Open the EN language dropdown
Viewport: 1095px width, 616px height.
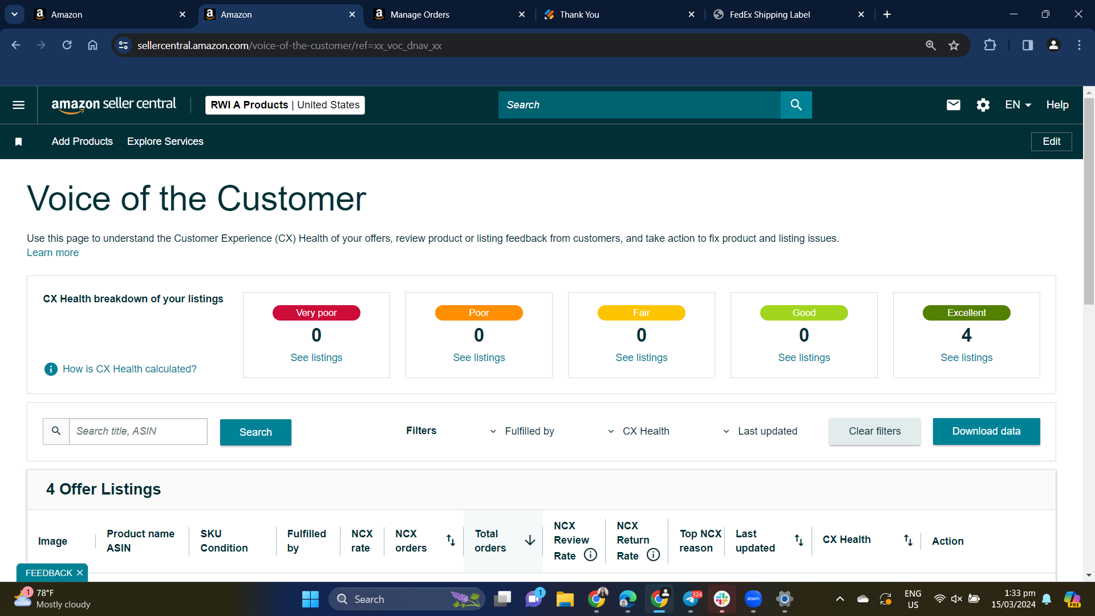coord(1018,105)
